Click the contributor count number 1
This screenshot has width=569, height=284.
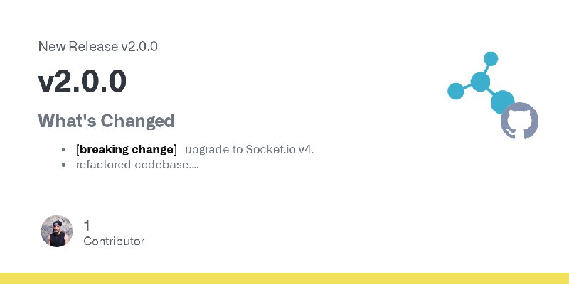[87, 226]
